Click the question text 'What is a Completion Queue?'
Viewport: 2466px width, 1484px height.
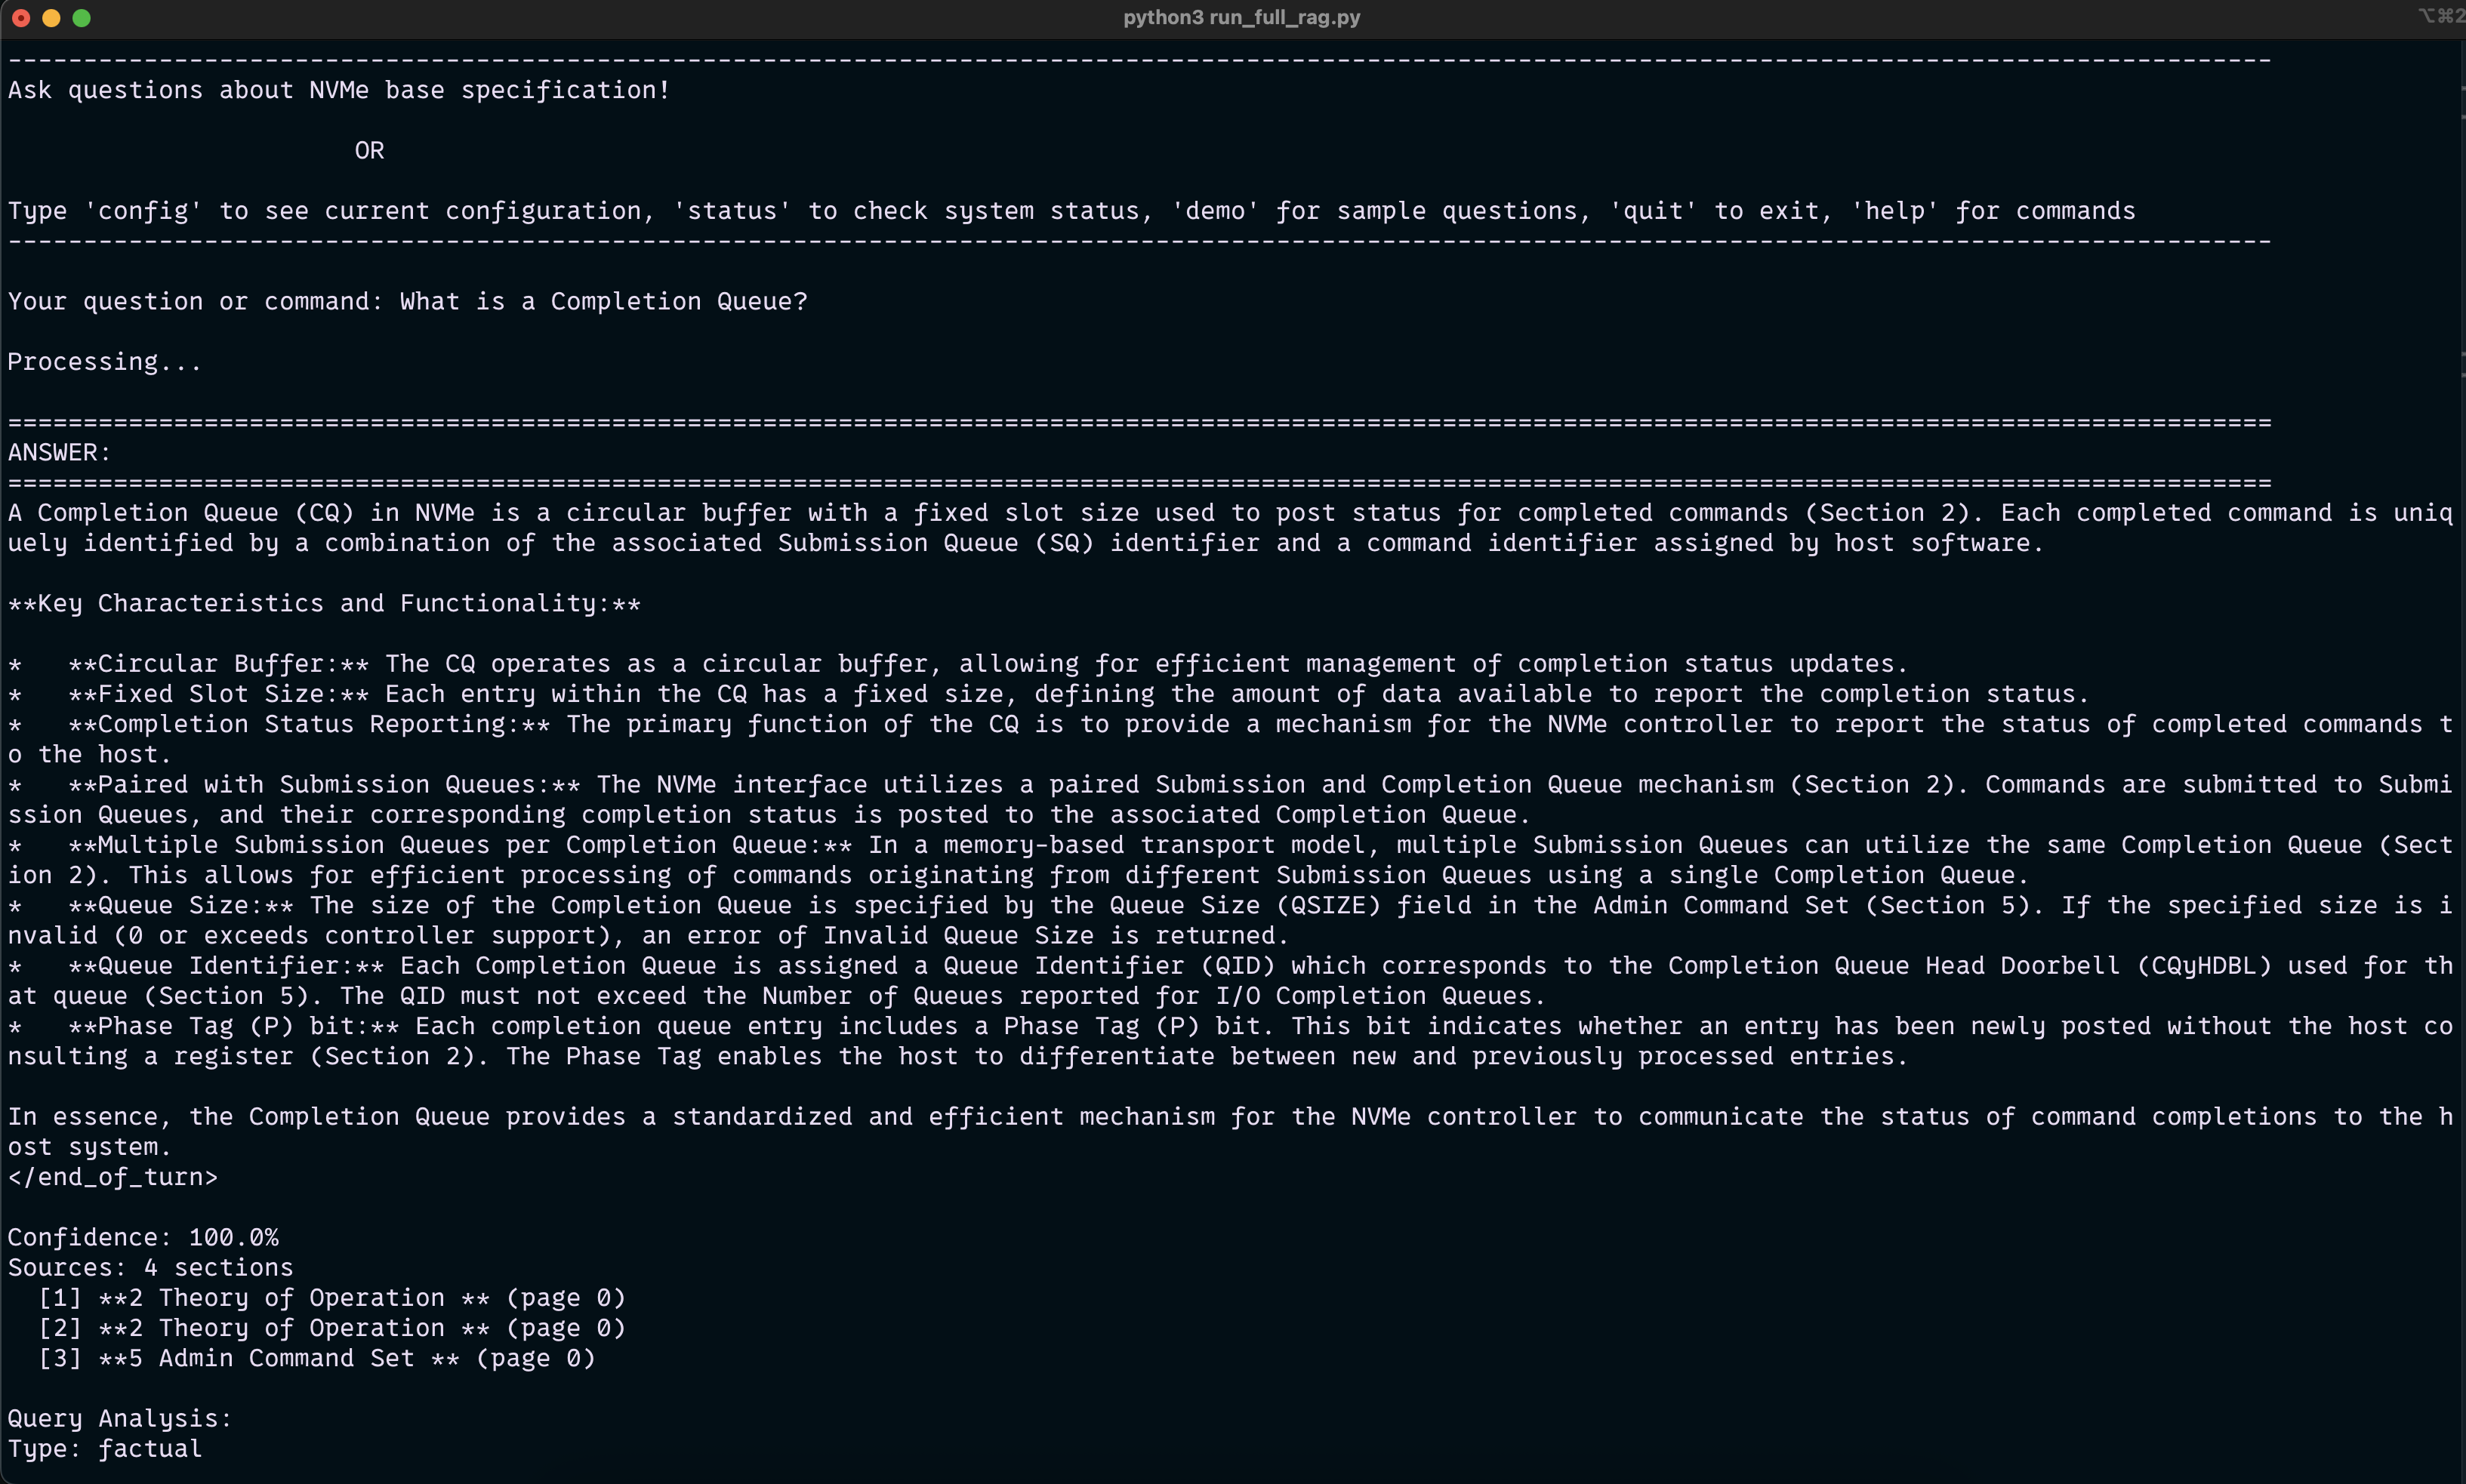(603, 301)
